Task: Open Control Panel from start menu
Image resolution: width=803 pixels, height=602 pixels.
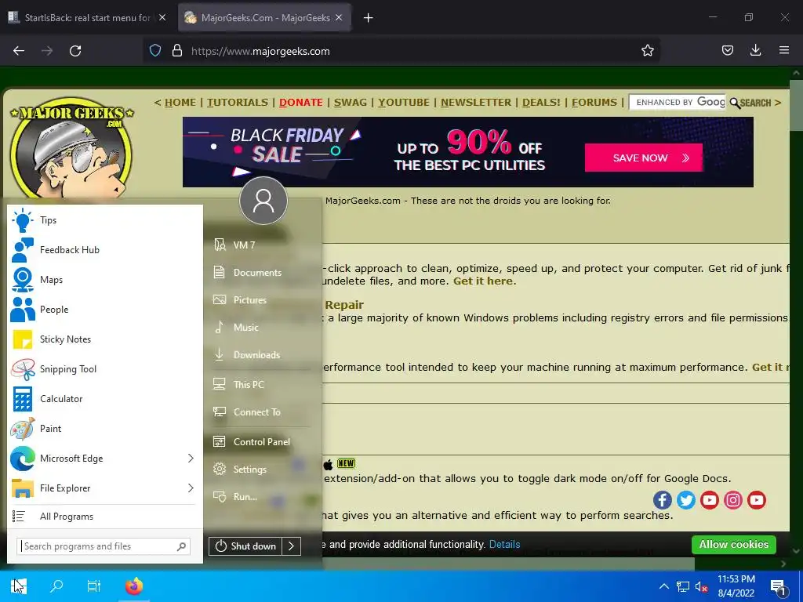Action: coord(261,442)
